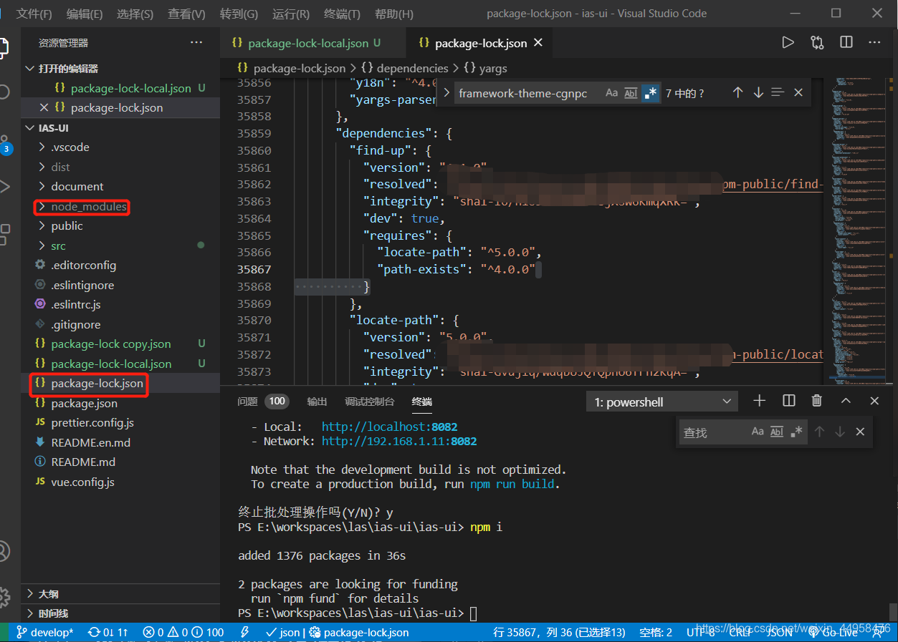The height and width of the screenshot is (642, 898).
Task: Open http://localhost:8082 link in terminal
Action: [x=390, y=427]
